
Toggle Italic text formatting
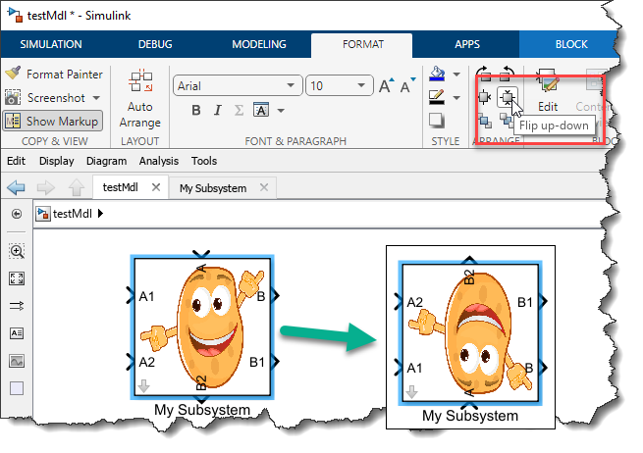[217, 110]
